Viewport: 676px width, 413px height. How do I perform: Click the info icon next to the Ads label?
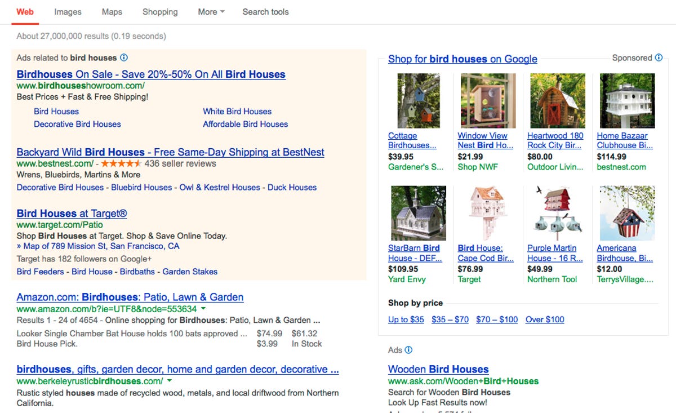click(407, 350)
